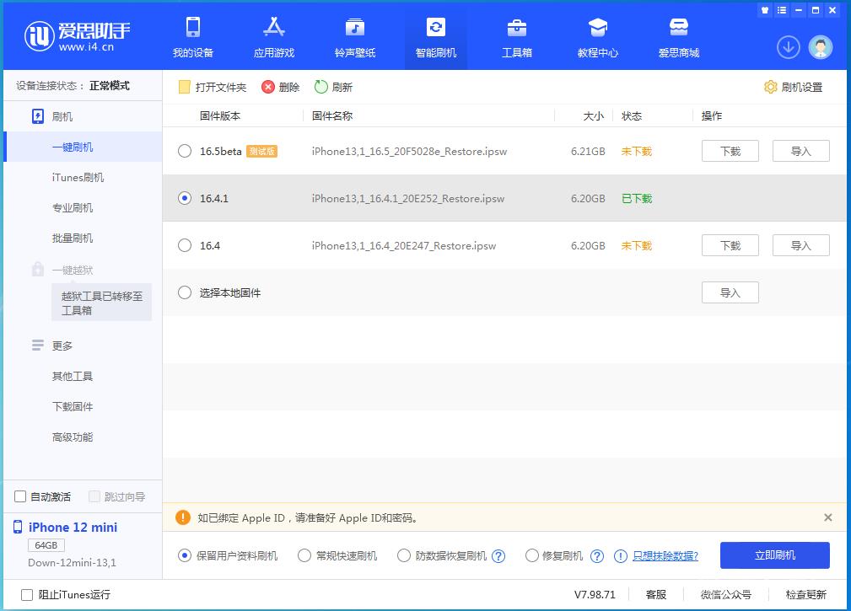The image size is (851, 611).
Task: Click the user avatar icon
Action: click(821, 47)
